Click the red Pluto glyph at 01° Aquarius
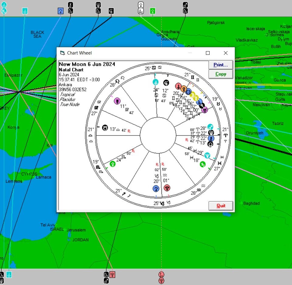The width and height of the screenshot is (292, 285). [x=167, y=188]
